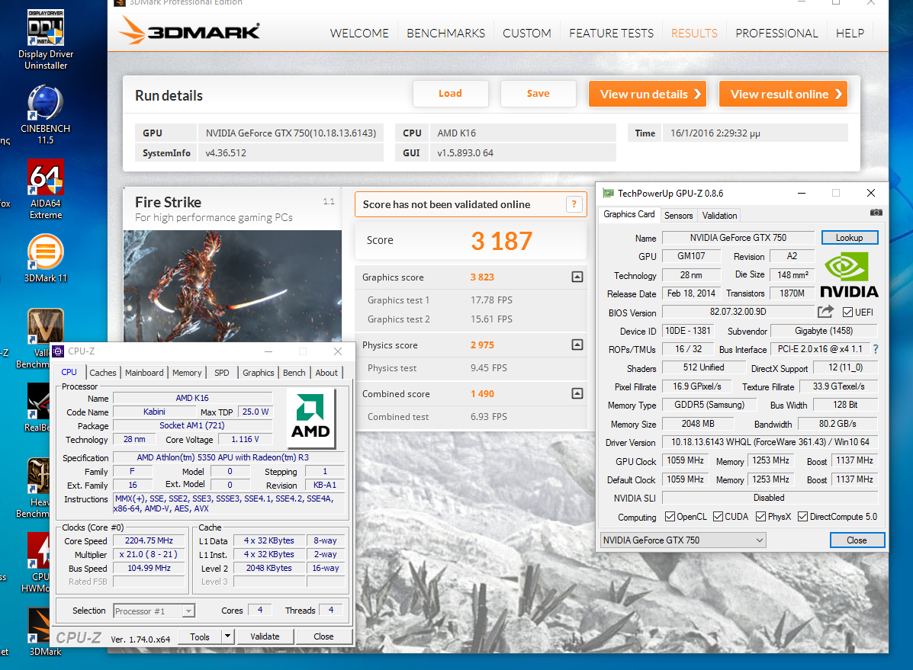Open RealBench desktop shortcut

pos(38,408)
